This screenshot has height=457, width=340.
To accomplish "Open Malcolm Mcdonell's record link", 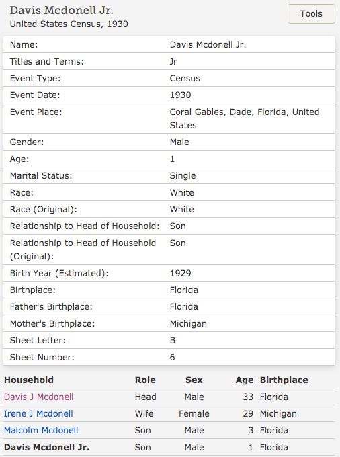I will [41, 431].
